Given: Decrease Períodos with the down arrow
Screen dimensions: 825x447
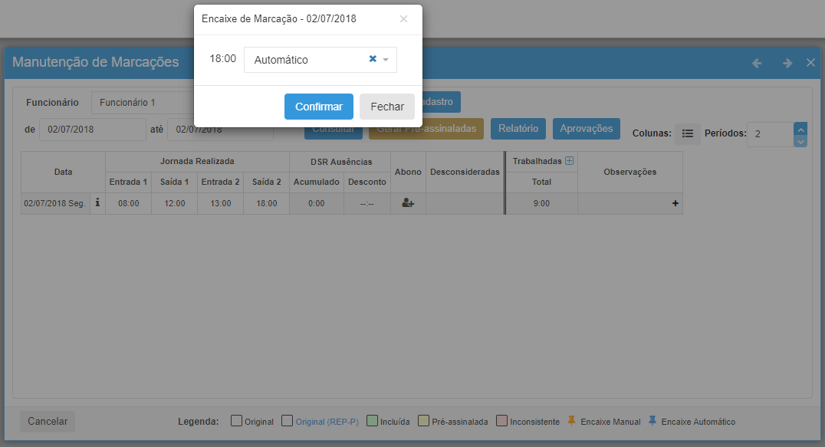Looking at the screenshot, I should 800,141.
